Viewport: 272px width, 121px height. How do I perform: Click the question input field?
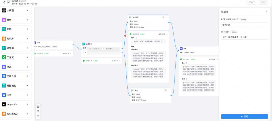244,37
